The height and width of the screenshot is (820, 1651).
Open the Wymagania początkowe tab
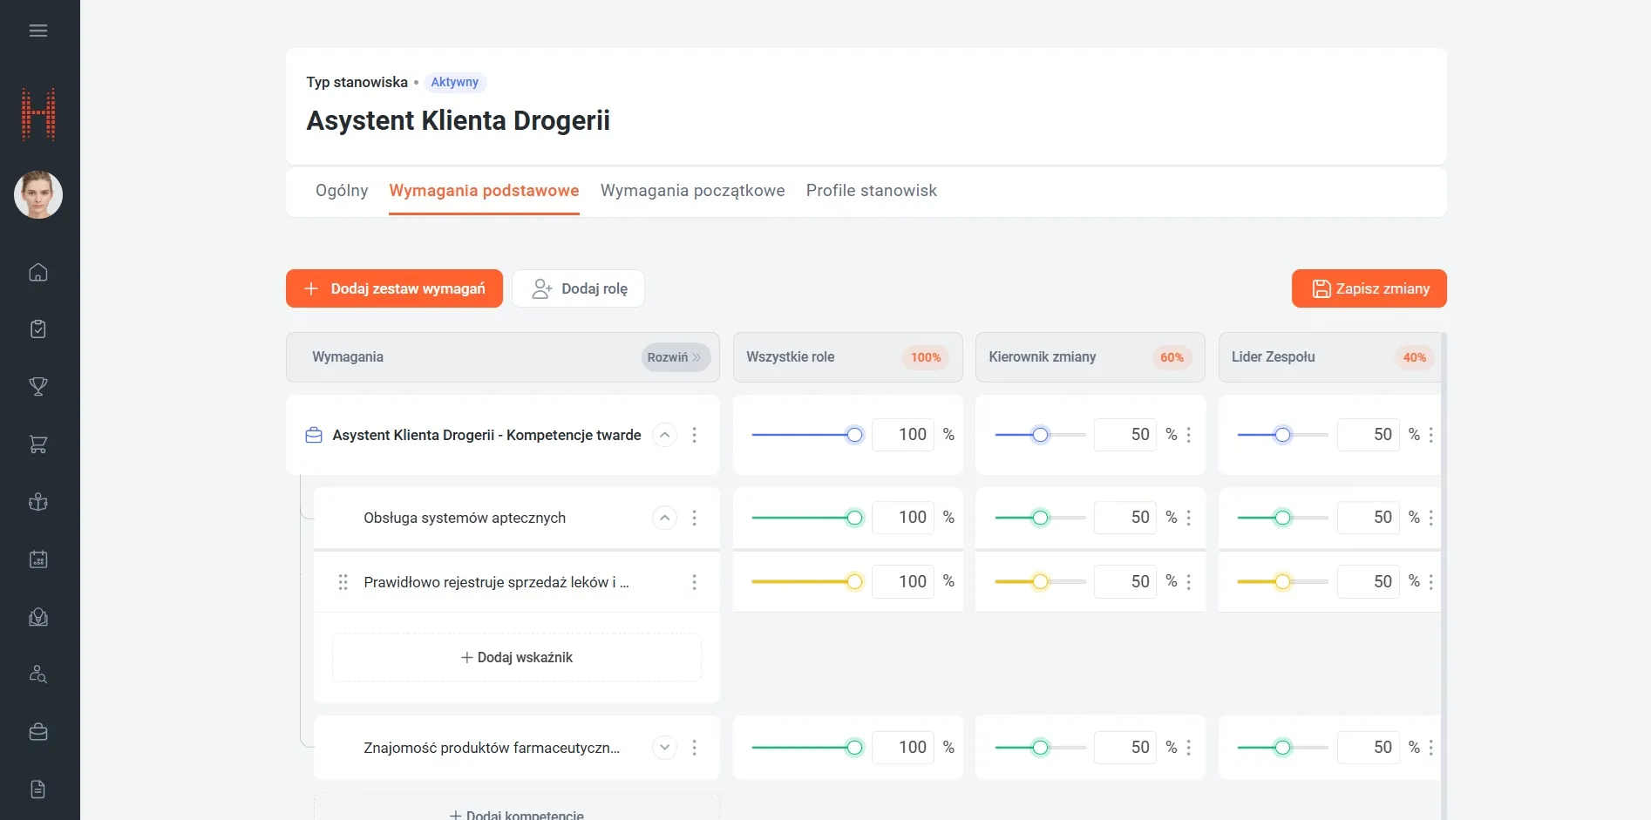click(x=693, y=190)
